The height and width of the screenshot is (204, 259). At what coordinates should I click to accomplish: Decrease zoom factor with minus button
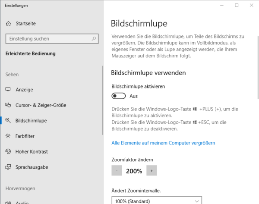(117, 170)
